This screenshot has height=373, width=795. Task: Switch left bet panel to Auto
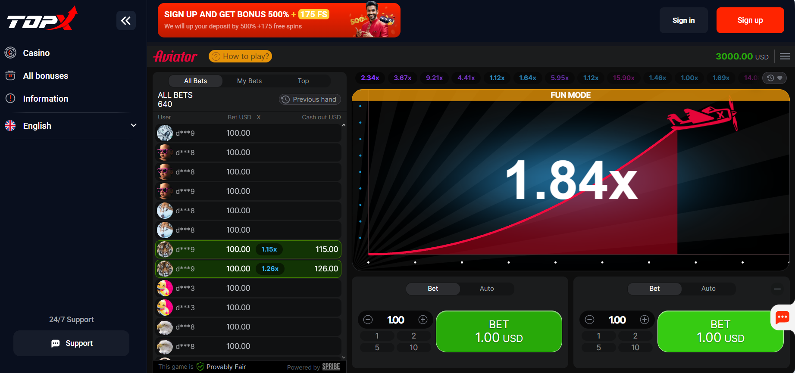coord(487,289)
